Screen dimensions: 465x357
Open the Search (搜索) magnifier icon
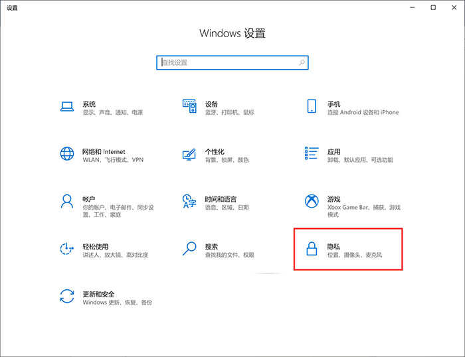click(189, 249)
